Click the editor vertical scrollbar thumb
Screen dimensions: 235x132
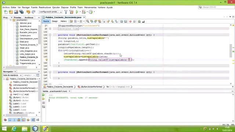(x=231, y=51)
